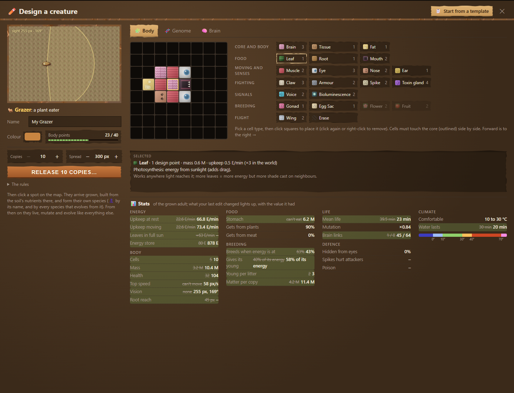Decrease the Copies count
514x393 pixels.
click(x=29, y=157)
